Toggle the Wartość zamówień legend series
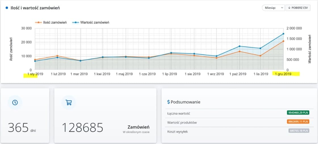The height and width of the screenshot is (144, 318). 91,22
